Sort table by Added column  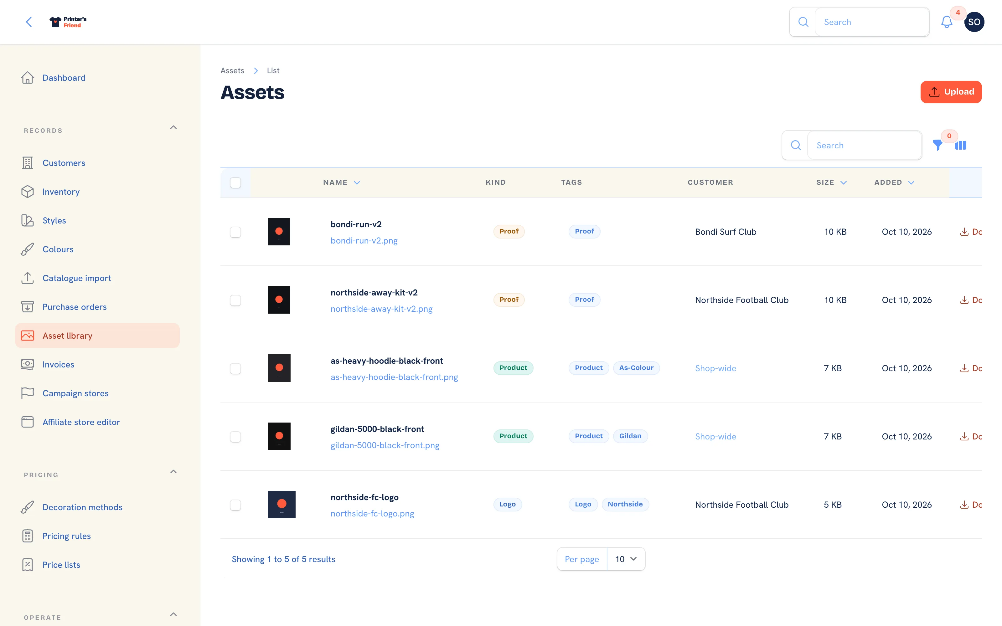pos(894,182)
